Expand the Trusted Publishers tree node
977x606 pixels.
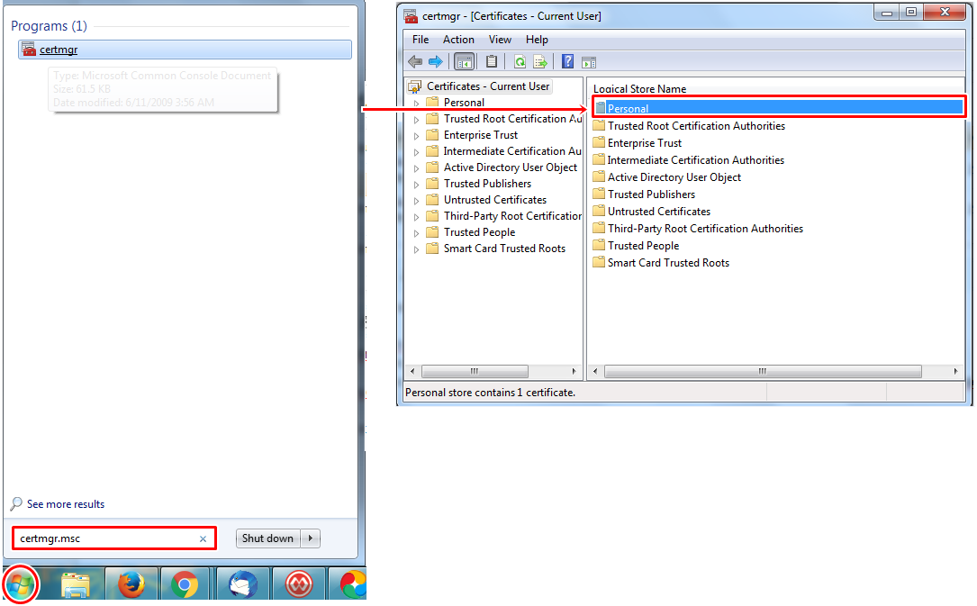click(417, 184)
